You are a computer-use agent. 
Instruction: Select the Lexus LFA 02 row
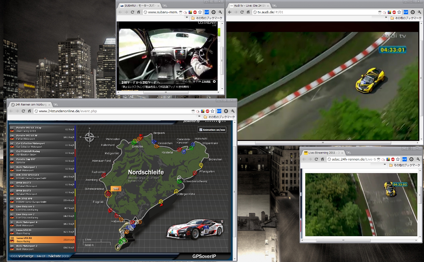pyautogui.click(x=42, y=240)
